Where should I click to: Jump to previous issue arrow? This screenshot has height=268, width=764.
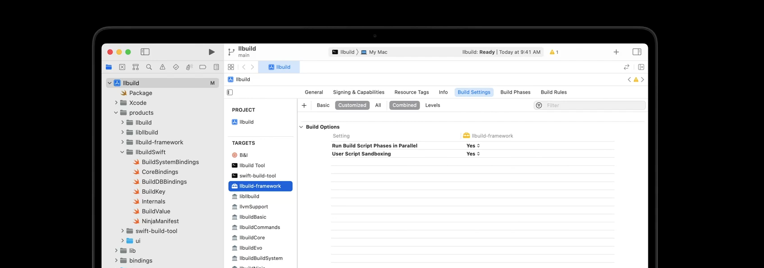click(x=629, y=80)
